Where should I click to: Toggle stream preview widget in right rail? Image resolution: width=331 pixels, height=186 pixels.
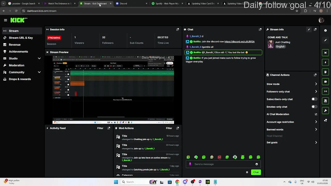click(x=326, y=53)
